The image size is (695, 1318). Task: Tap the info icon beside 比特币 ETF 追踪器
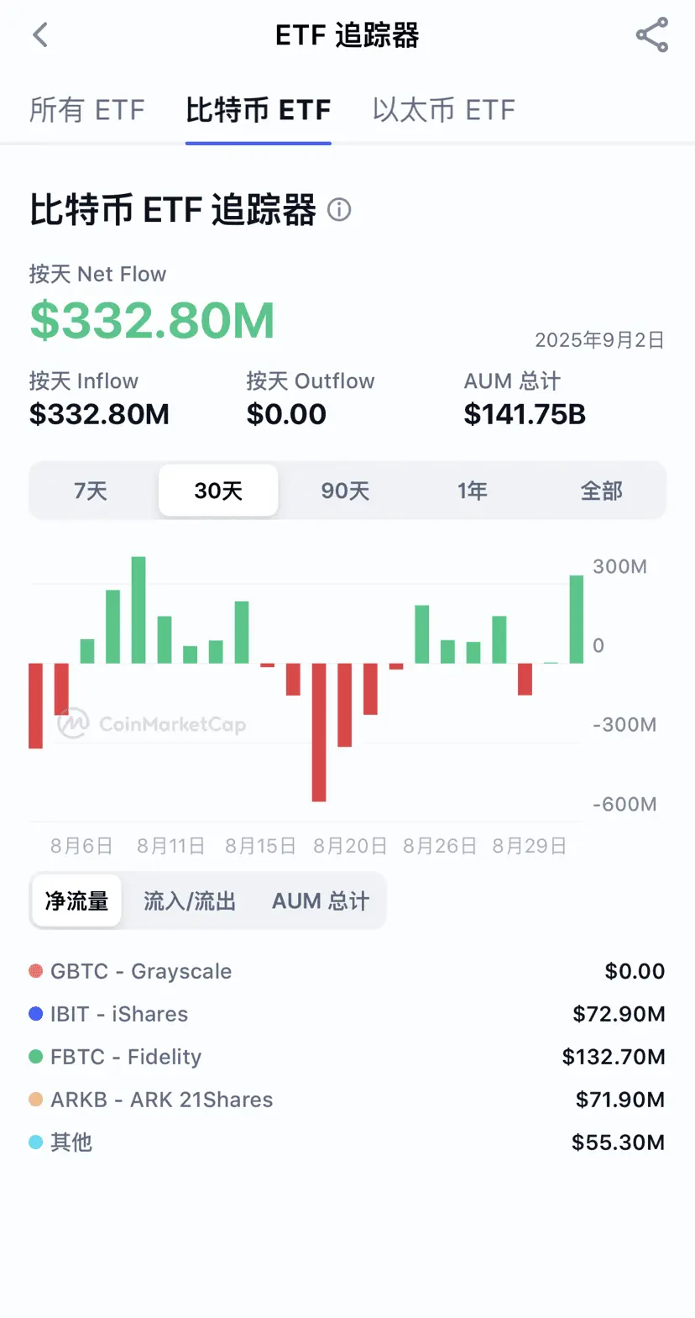[x=339, y=209]
